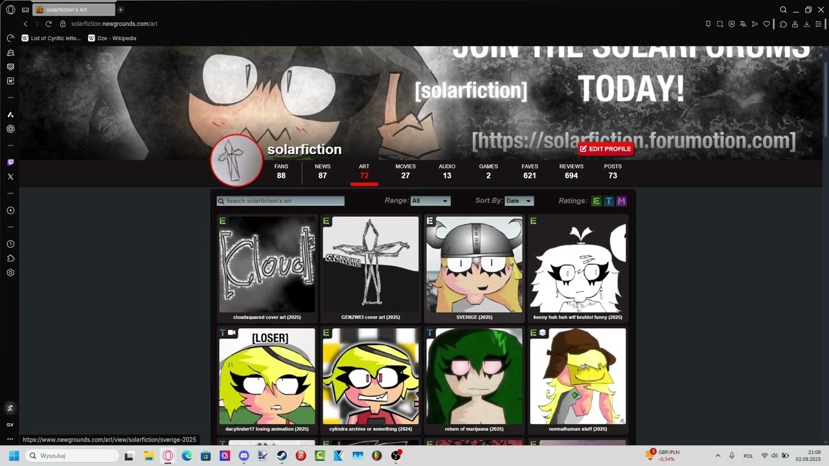
Task: Switch to the GAMES tab
Action: (x=488, y=172)
